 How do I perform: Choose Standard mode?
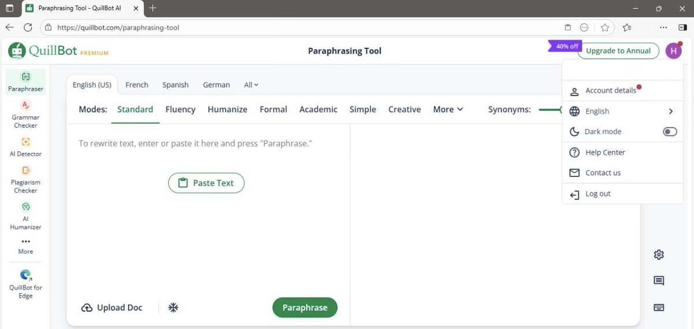pyautogui.click(x=135, y=109)
